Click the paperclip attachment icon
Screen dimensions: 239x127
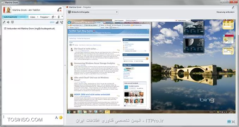point(59,17)
